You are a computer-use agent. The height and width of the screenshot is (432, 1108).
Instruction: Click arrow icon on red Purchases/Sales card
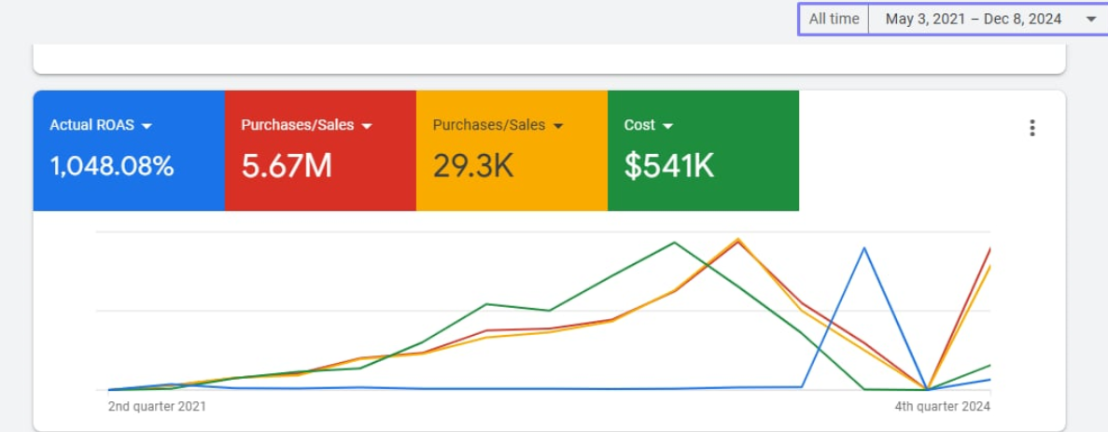click(x=367, y=126)
